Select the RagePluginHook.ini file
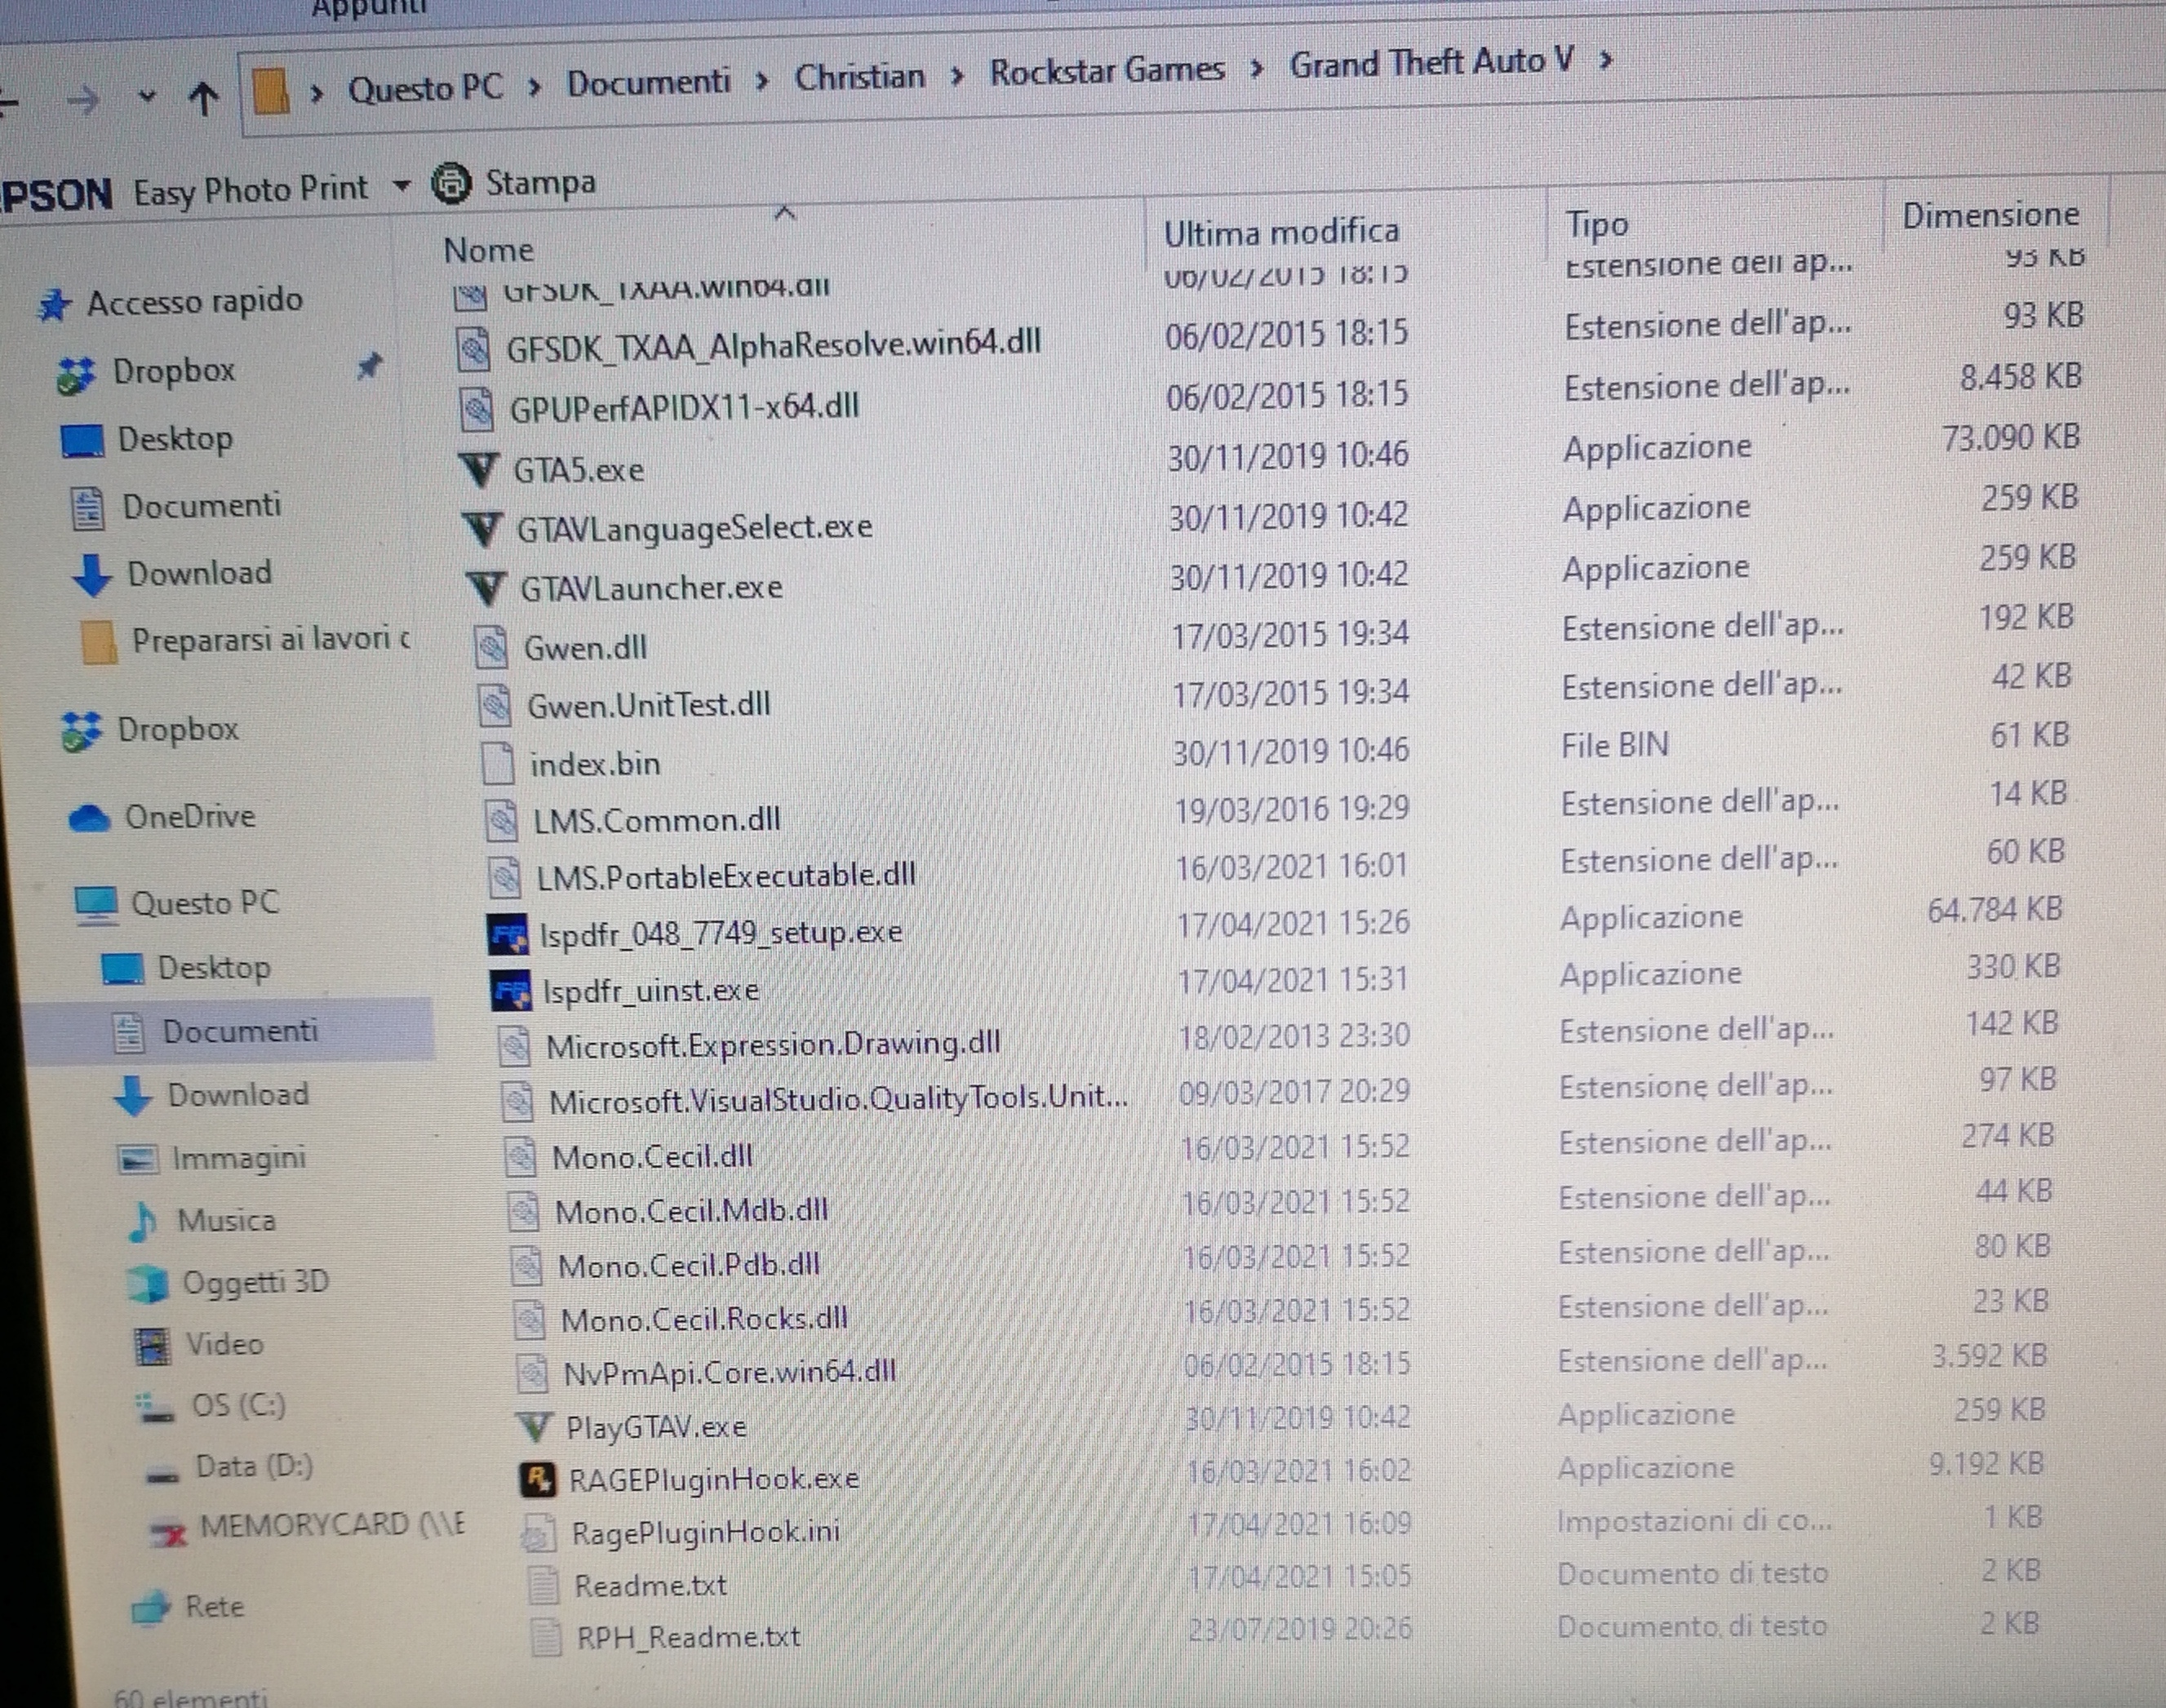This screenshot has height=1708, width=2166. (x=705, y=1532)
